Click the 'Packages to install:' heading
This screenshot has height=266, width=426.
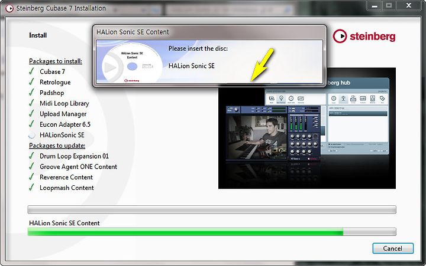click(56, 61)
